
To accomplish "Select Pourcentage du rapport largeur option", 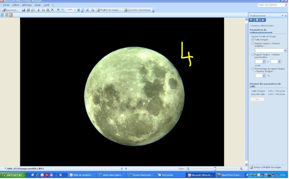I will point(254,69).
